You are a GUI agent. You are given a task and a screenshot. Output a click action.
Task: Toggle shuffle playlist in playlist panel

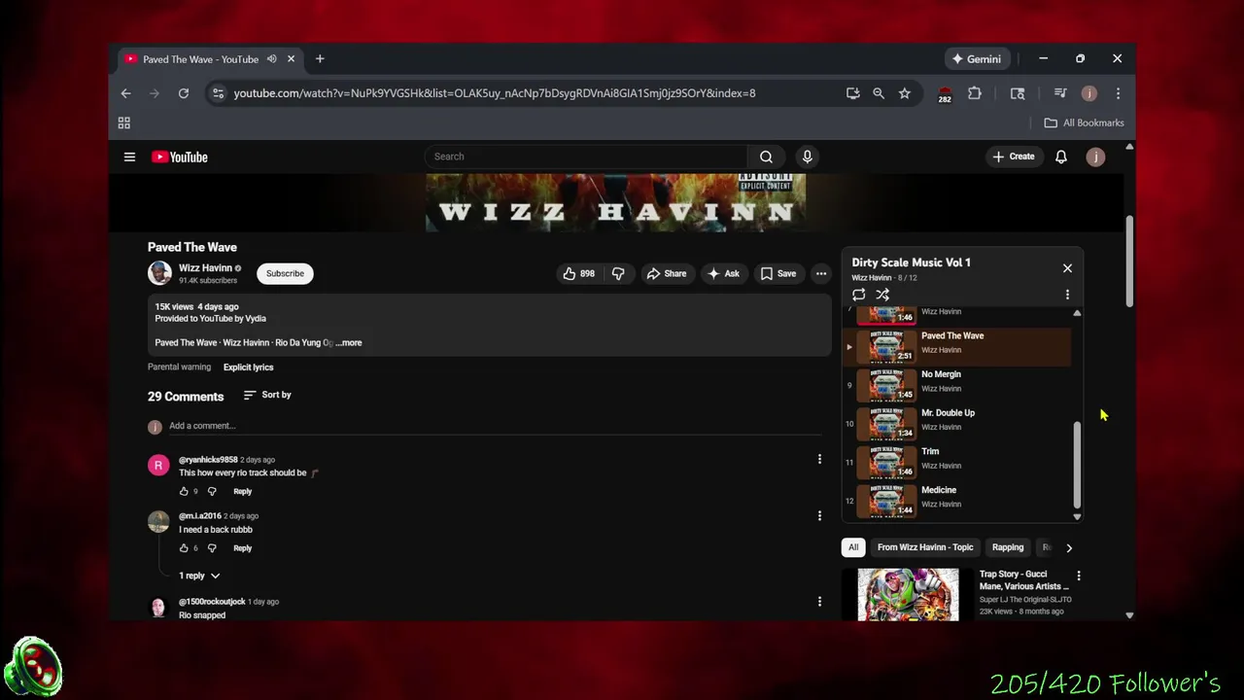point(882,295)
